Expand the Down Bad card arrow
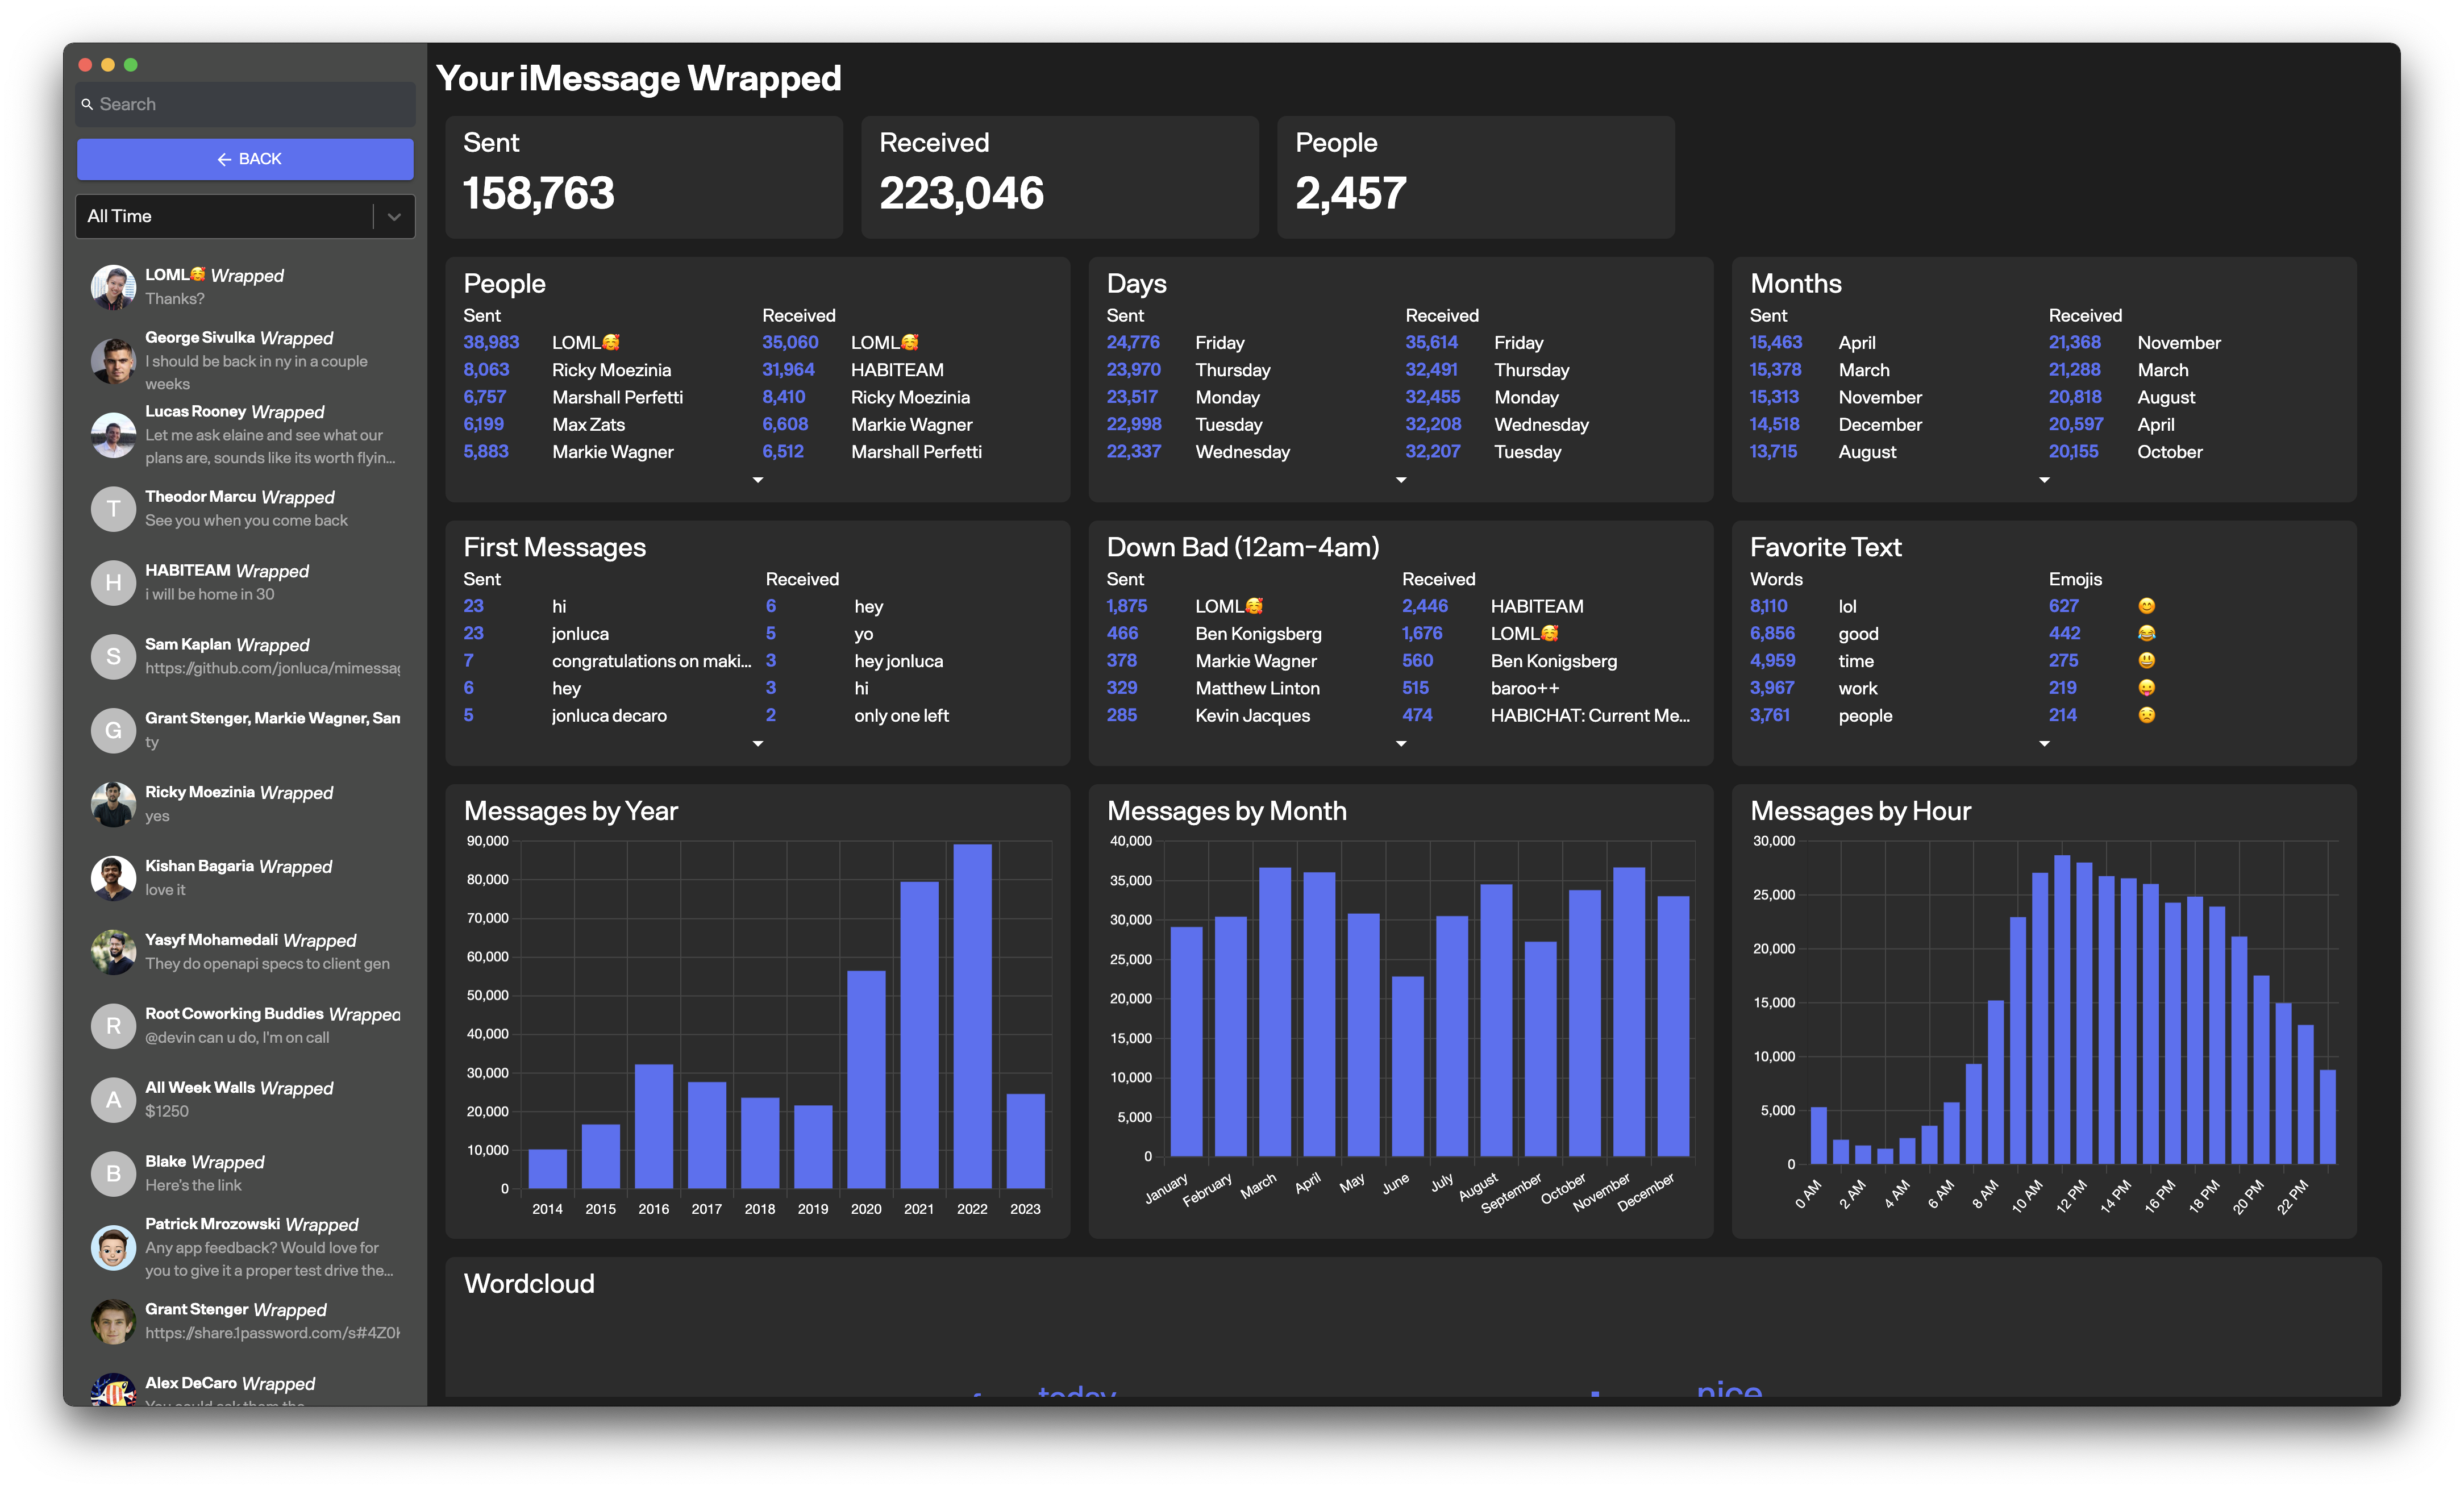 click(1400, 744)
